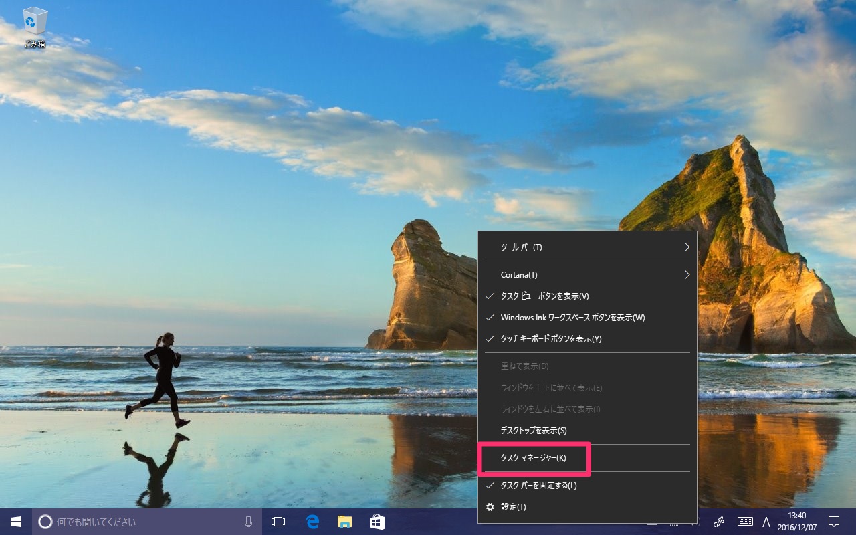Open the ごみ箱 recycle bin icon
The image size is (856, 535).
[35, 27]
